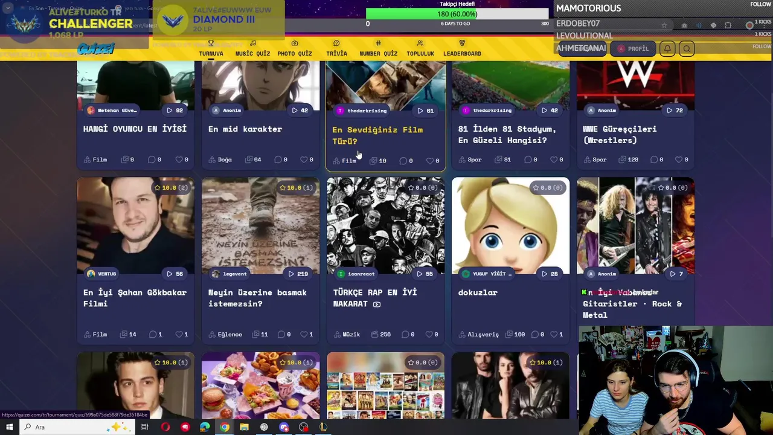773x435 pixels.
Task: Open the Türkçe rap collage thumbnail
Action: [385, 225]
